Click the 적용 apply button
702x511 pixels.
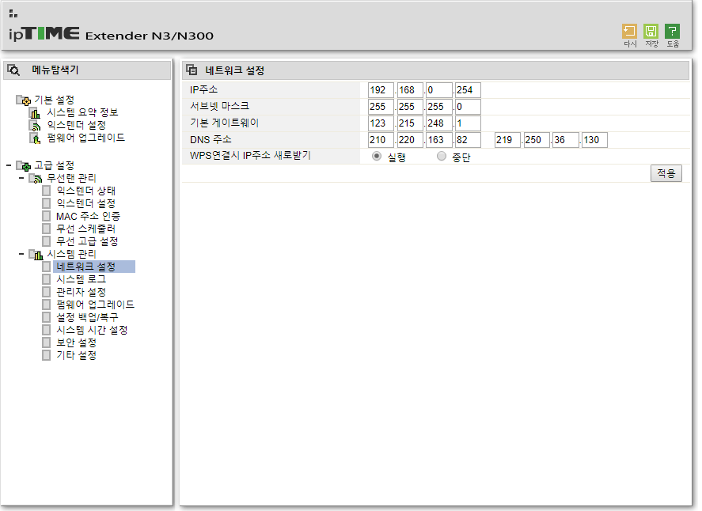tap(666, 173)
